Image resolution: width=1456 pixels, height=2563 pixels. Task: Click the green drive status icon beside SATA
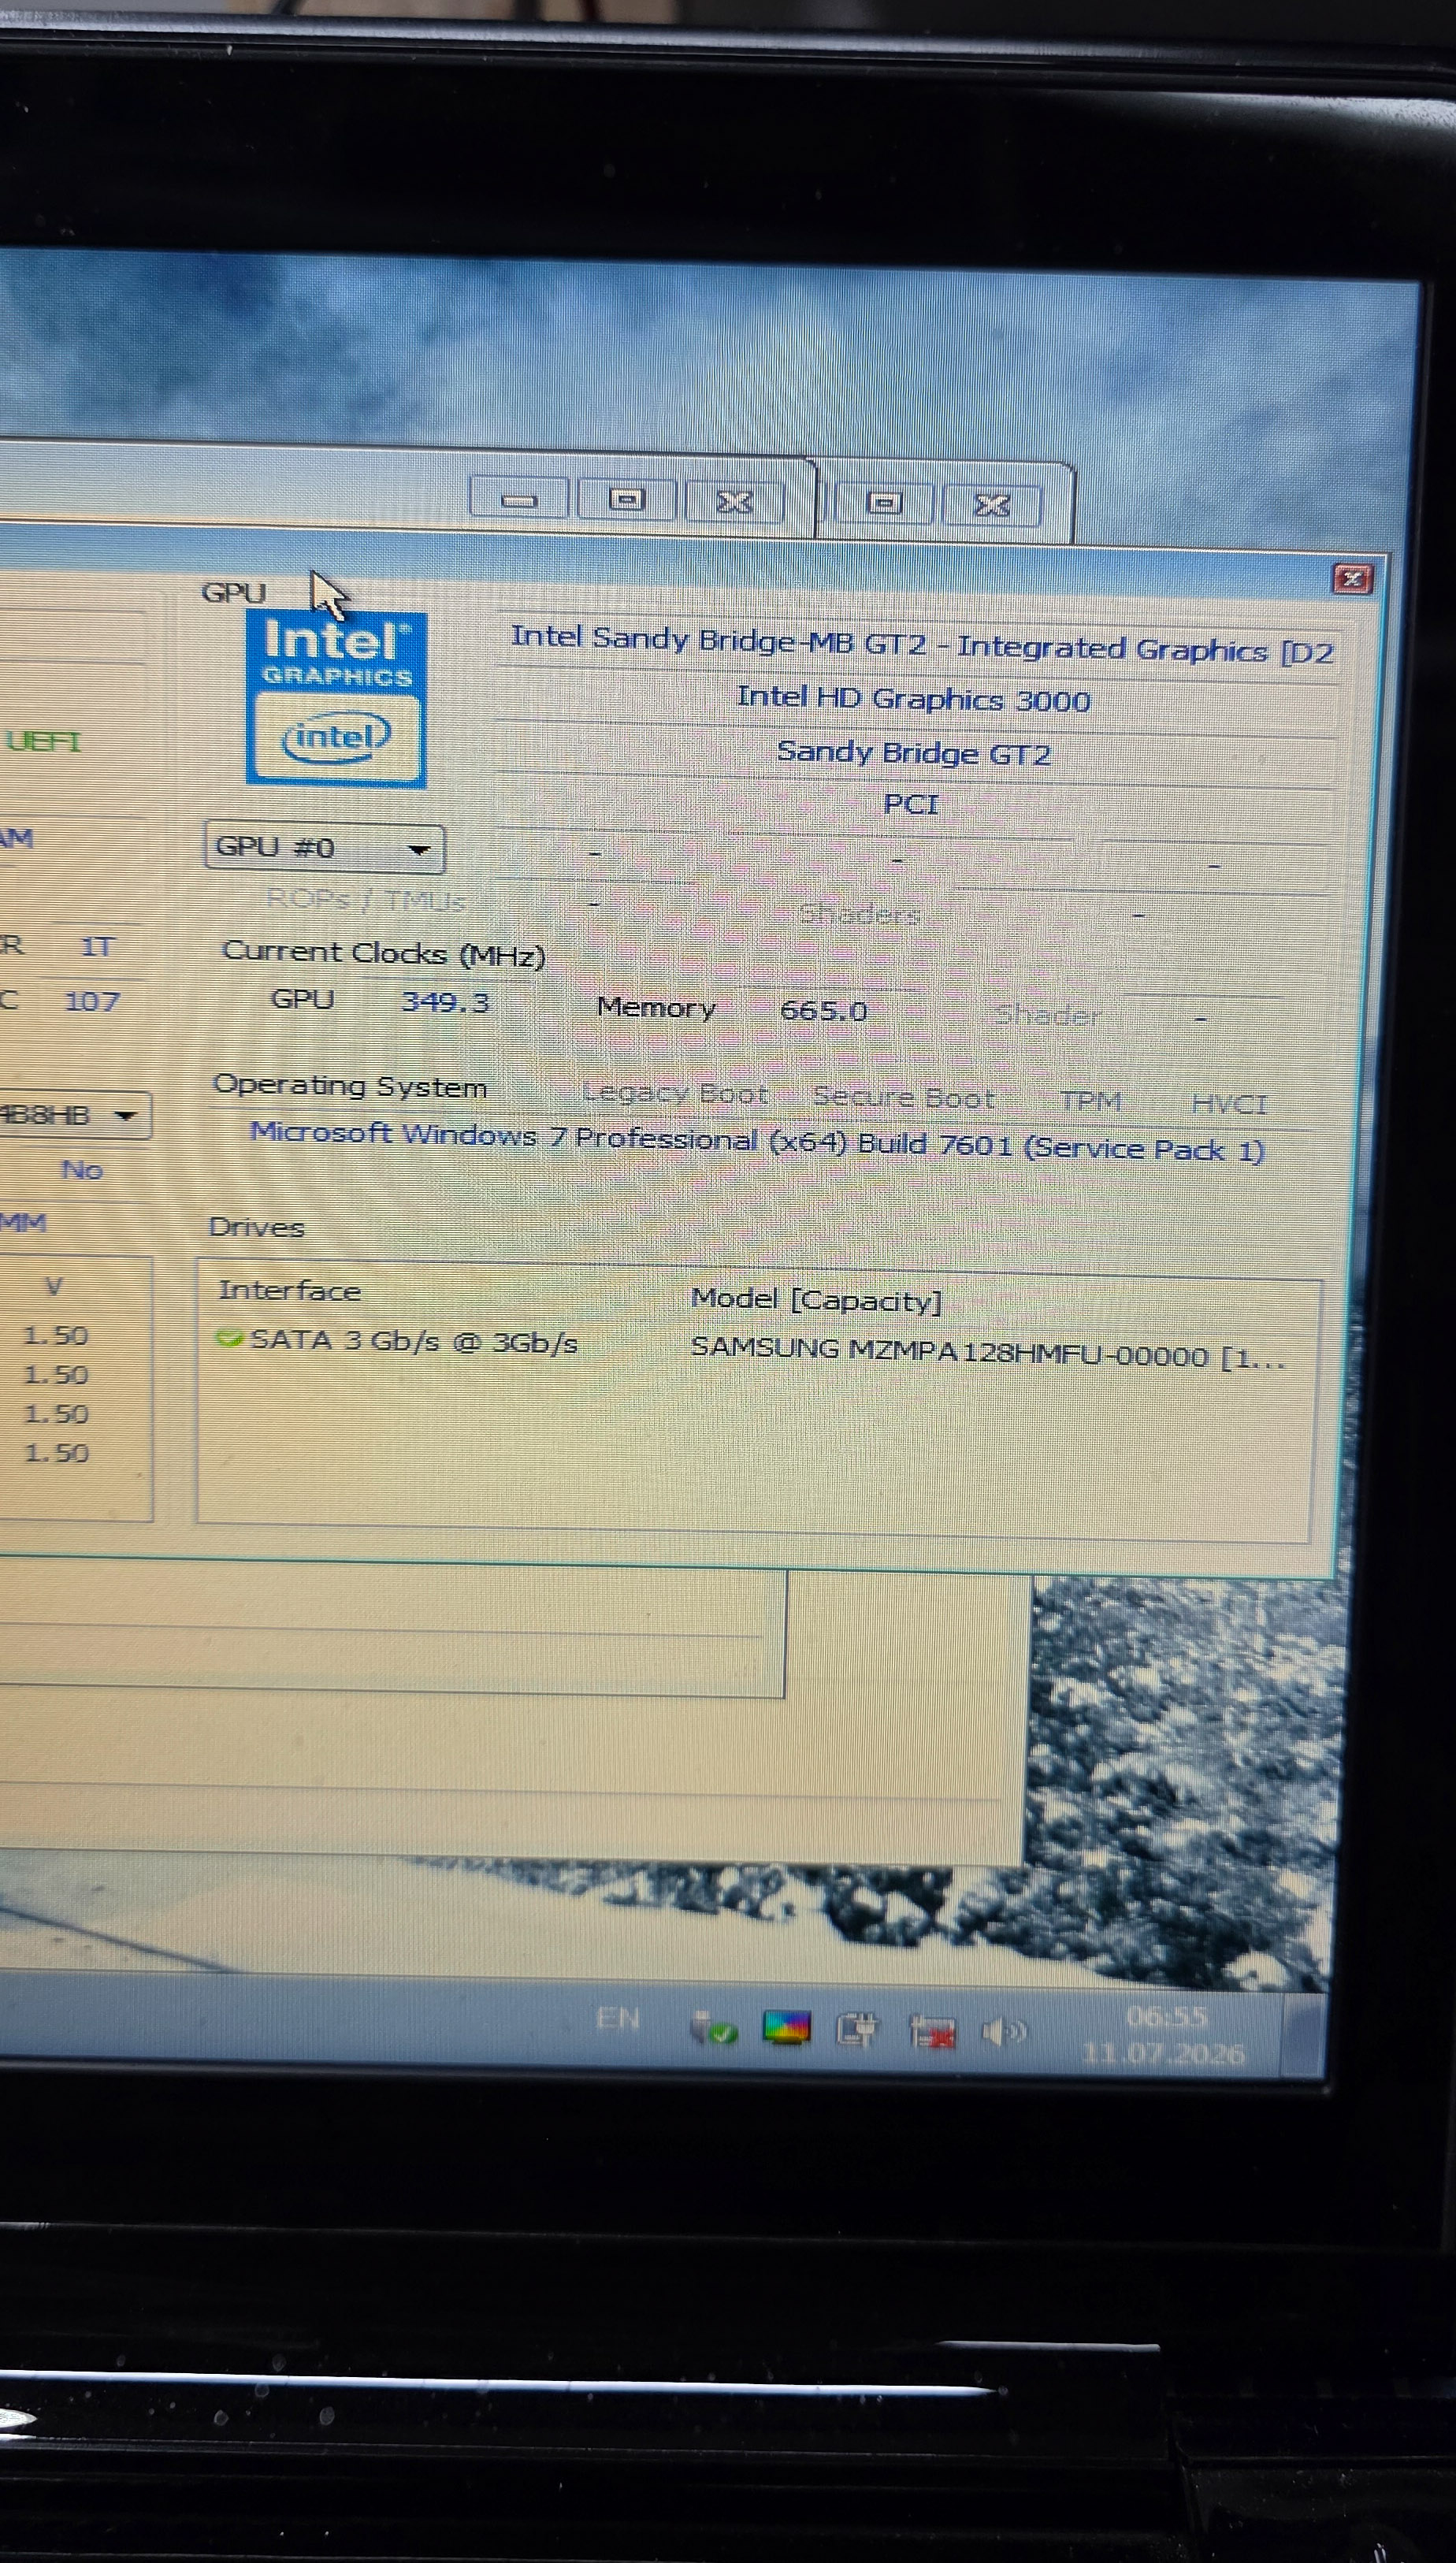pyautogui.click(x=229, y=1337)
